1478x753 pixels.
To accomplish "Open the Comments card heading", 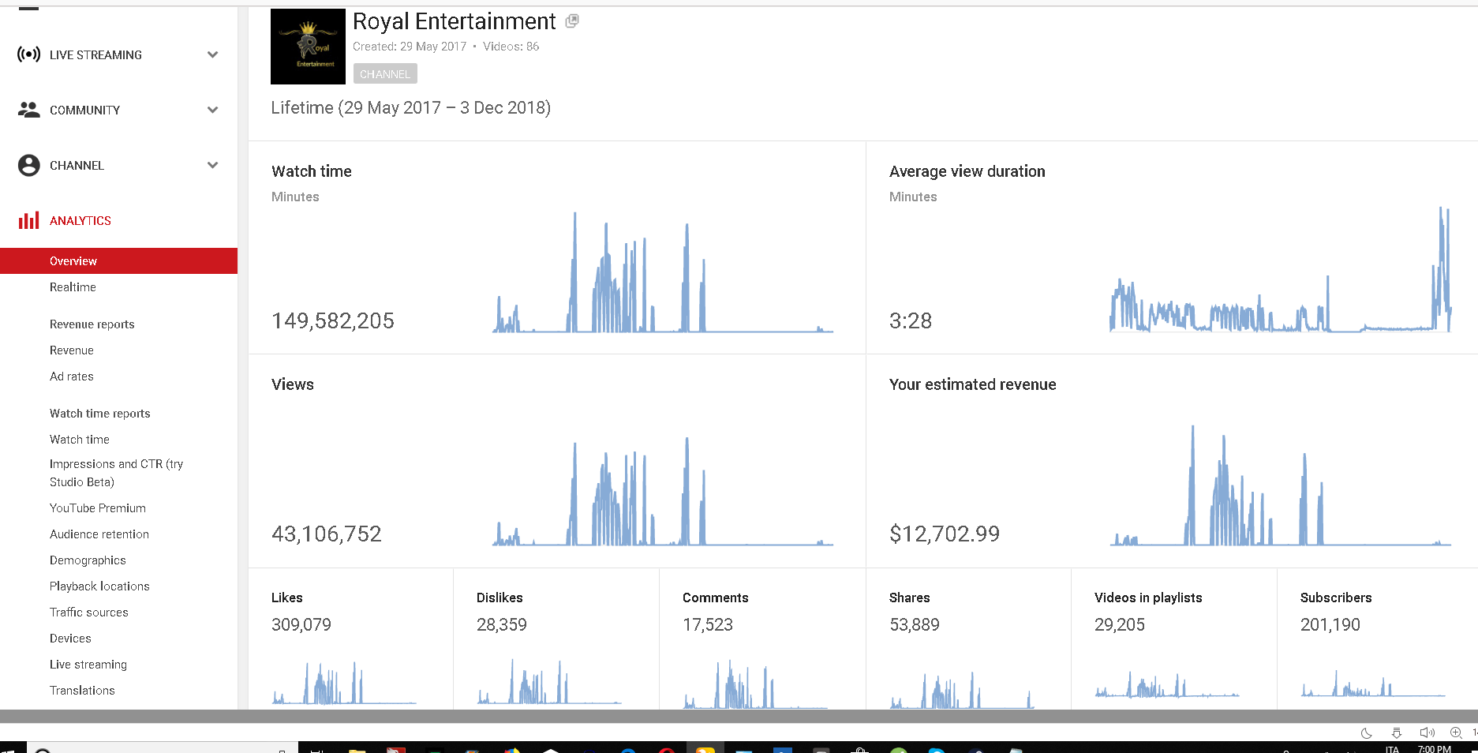I will tap(716, 598).
